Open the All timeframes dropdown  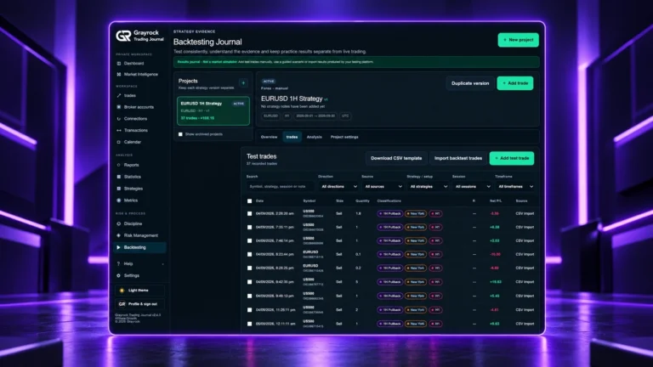tap(515, 187)
